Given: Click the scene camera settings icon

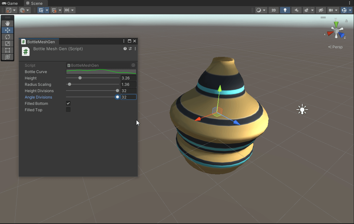Looking at the screenshot, I should coord(331,10).
